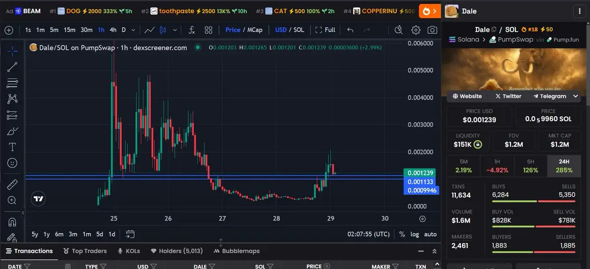Copy the Dale token address
Screen dimensions: 590x269
494,29
